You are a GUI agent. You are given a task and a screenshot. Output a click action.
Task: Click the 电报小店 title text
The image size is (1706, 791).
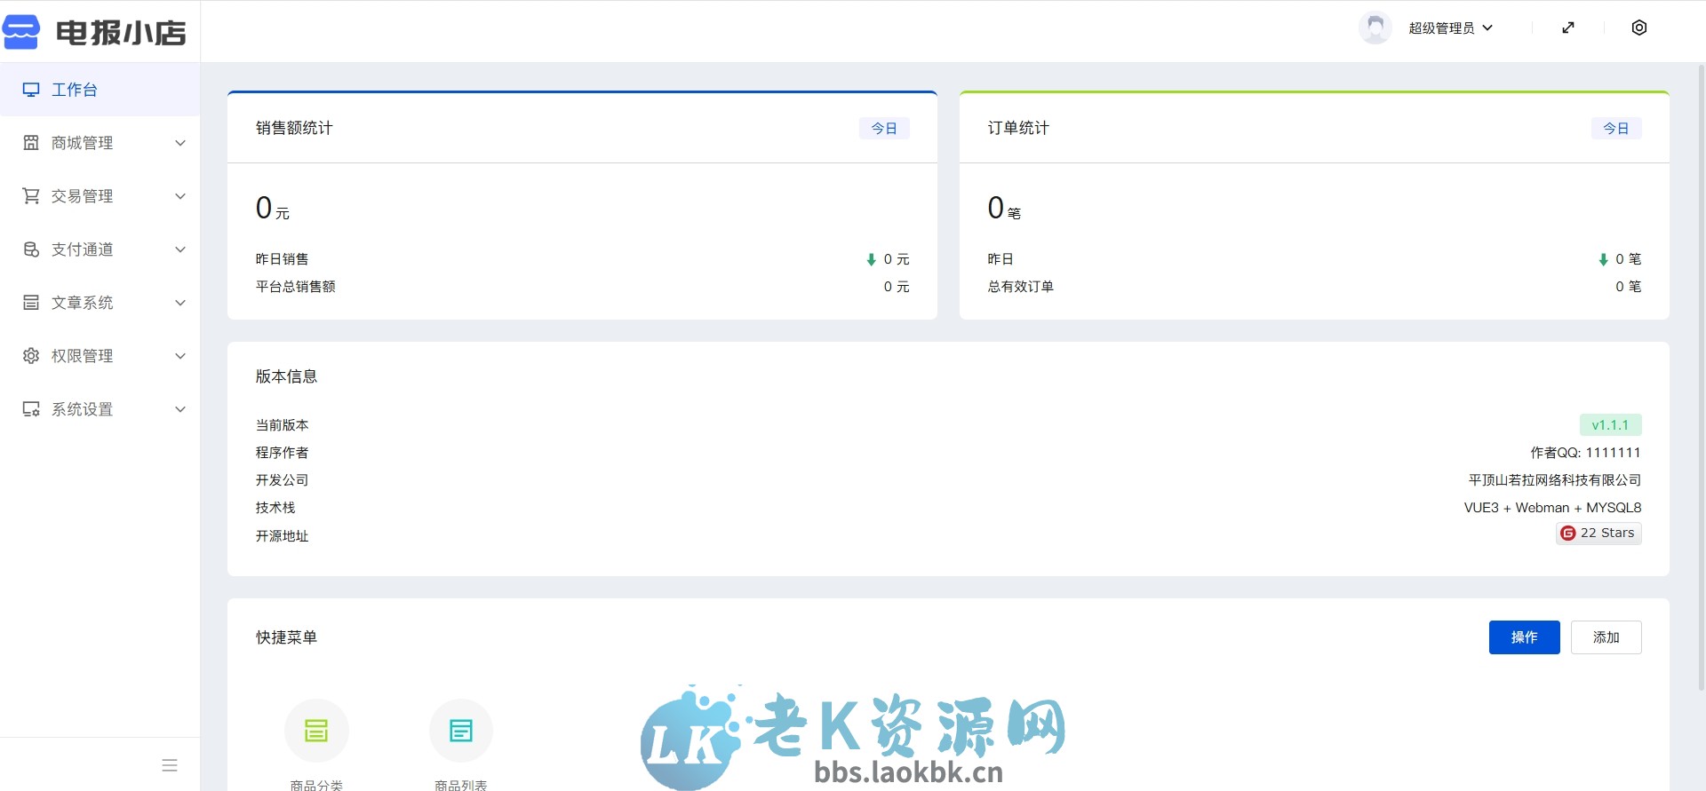pos(121,33)
